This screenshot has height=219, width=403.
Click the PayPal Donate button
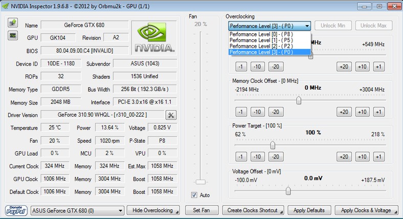[x=17, y=210]
